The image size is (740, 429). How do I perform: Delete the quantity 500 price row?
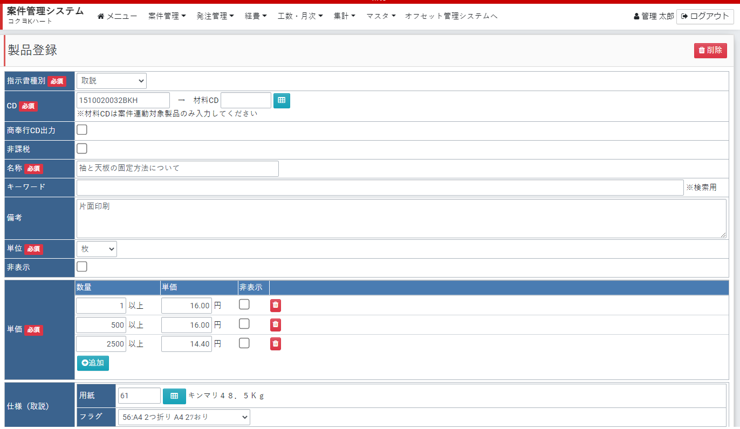[x=276, y=324]
